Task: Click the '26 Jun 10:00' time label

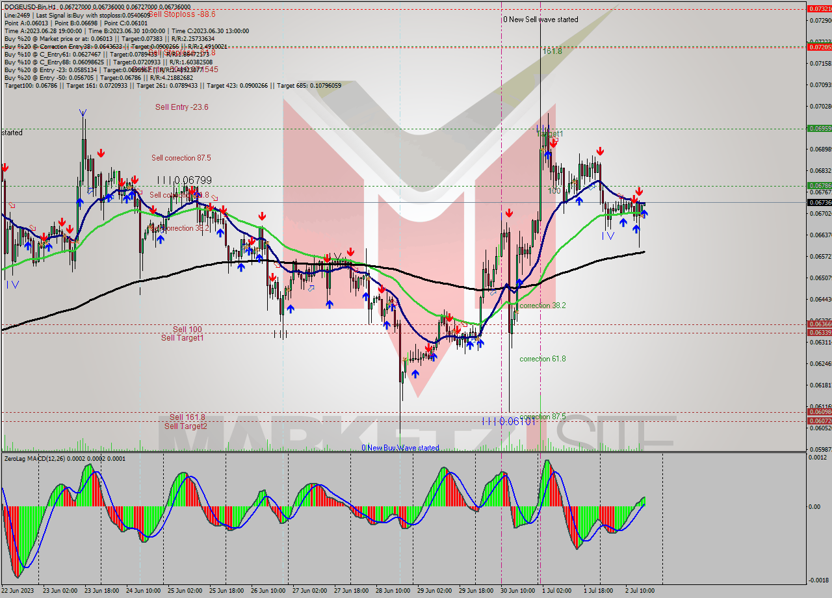Action: pyautogui.click(x=267, y=591)
